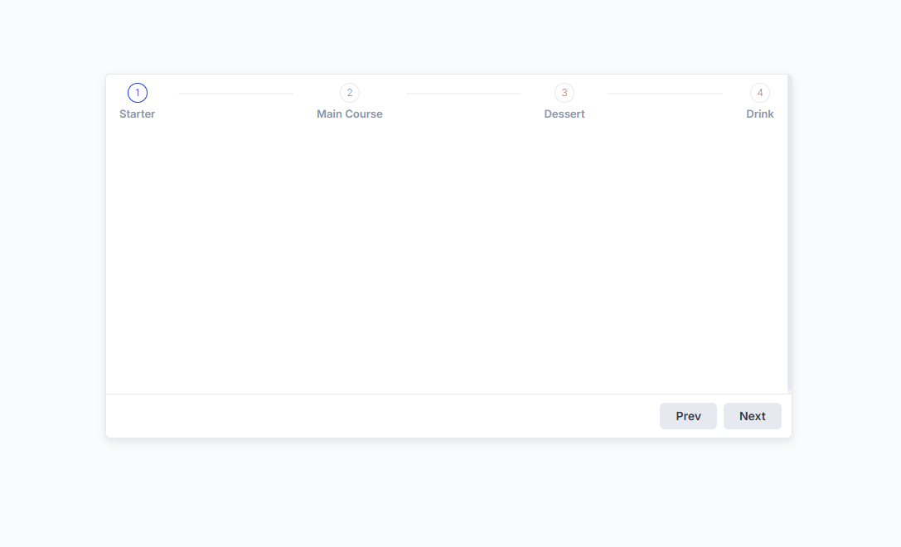Jump to step 2 circle, Main Course
This screenshot has height=547, width=901.
(x=349, y=93)
